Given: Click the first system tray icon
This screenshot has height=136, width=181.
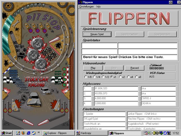Looking at the screenshot, I should [x=146, y=133].
